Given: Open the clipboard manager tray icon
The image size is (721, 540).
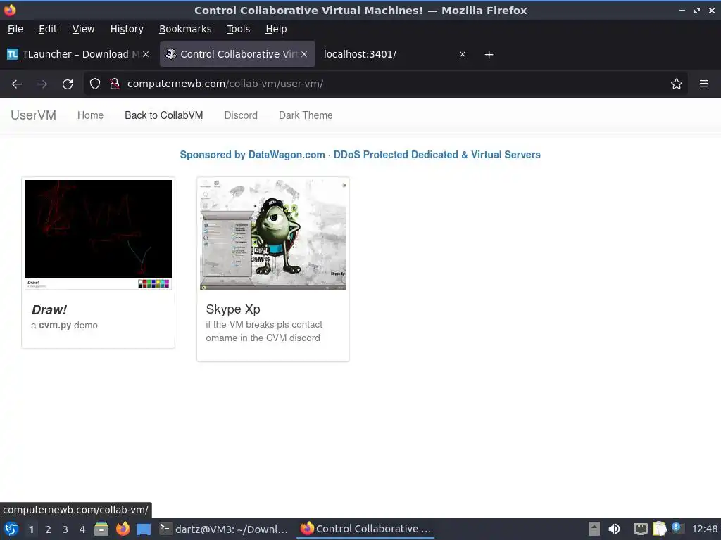Looking at the screenshot, I should pos(659,529).
